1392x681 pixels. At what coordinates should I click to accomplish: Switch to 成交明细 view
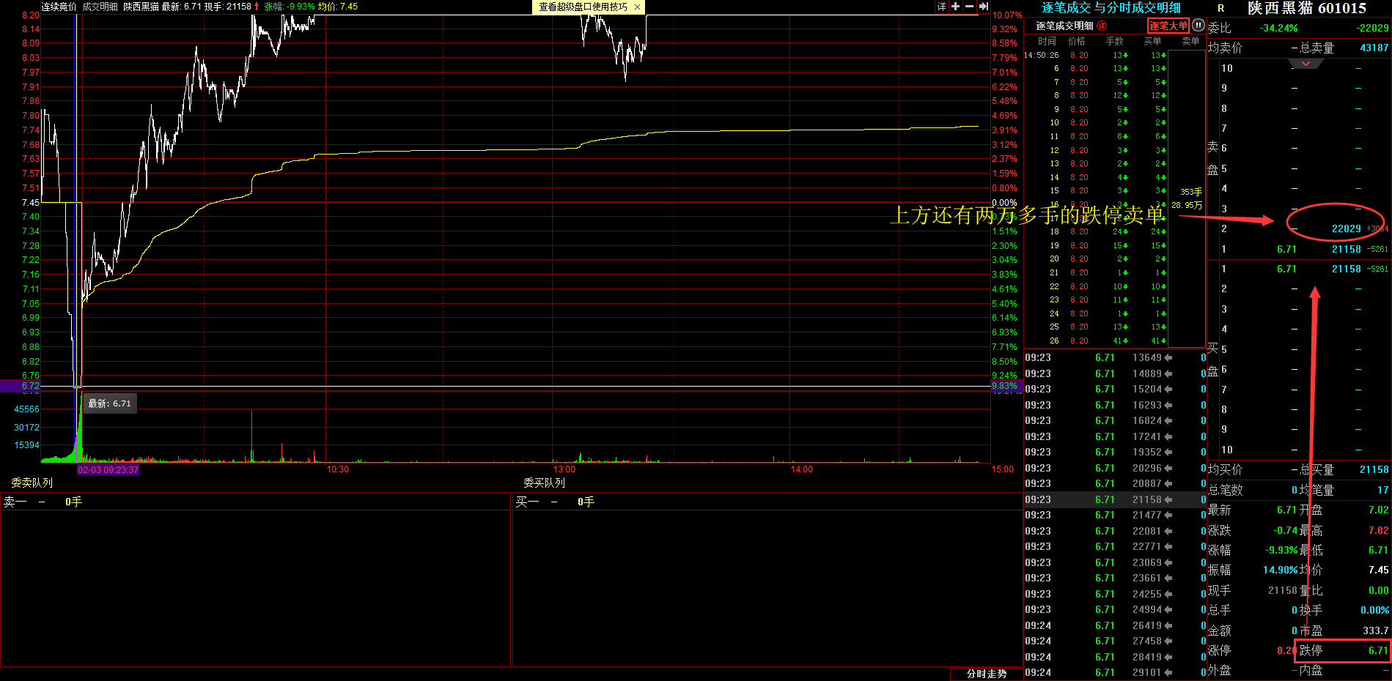100,7
